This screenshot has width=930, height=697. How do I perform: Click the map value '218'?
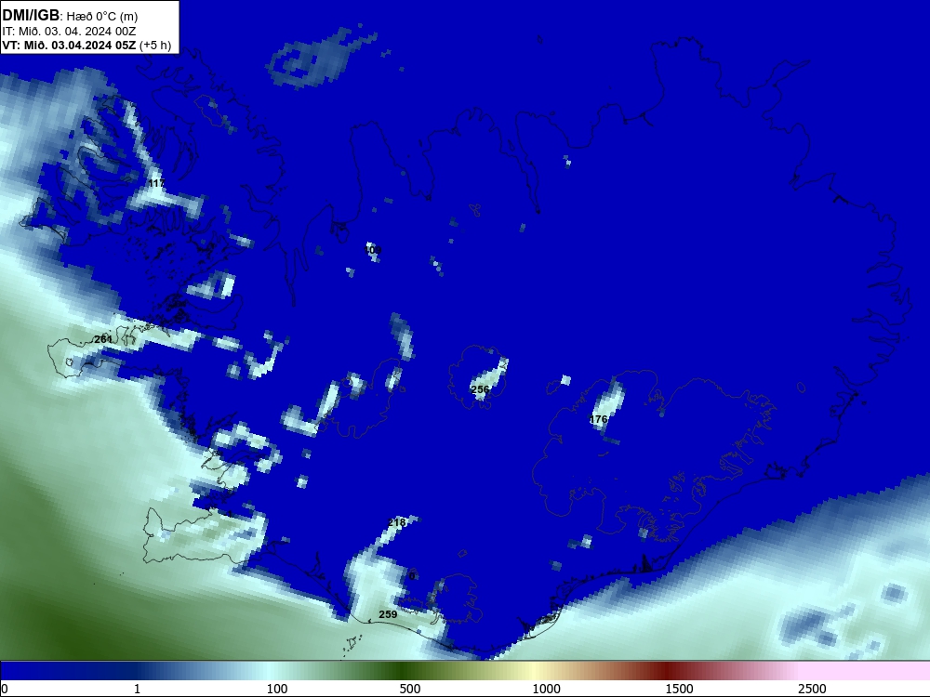point(397,522)
